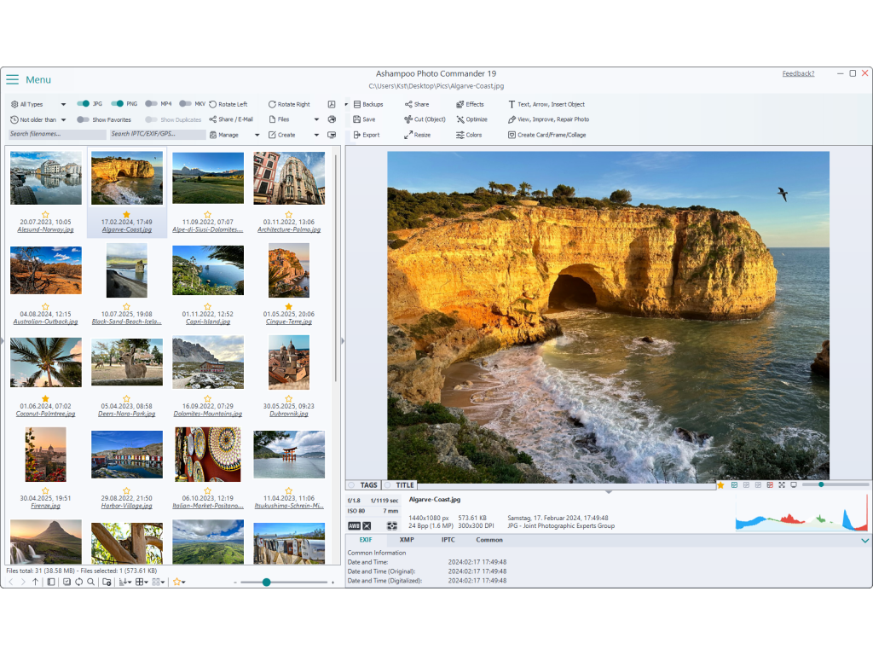Click the Cut (Object) tool
The width and height of the screenshot is (873, 655).
425,119
